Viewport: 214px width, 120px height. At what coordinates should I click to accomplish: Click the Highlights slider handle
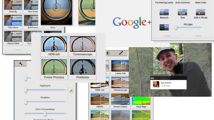pyautogui.click(x=26, y=90)
